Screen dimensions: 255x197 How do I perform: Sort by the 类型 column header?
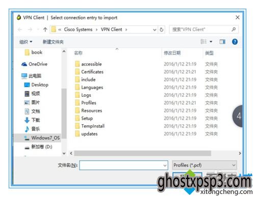pyautogui.click(x=209, y=53)
